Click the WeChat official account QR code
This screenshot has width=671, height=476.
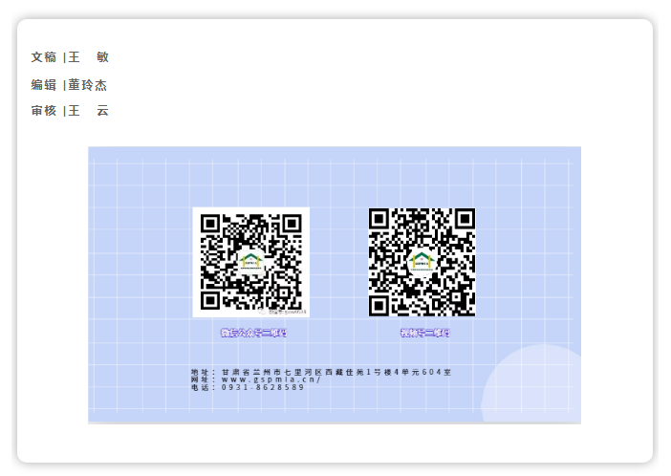coord(251,262)
